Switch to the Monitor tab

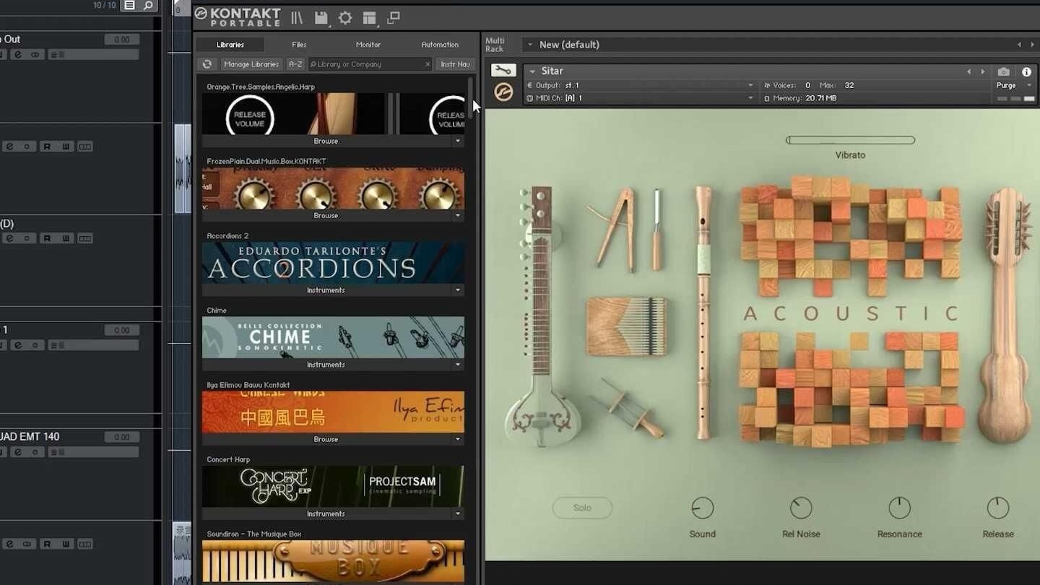pyautogui.click(x=368, y=45)
